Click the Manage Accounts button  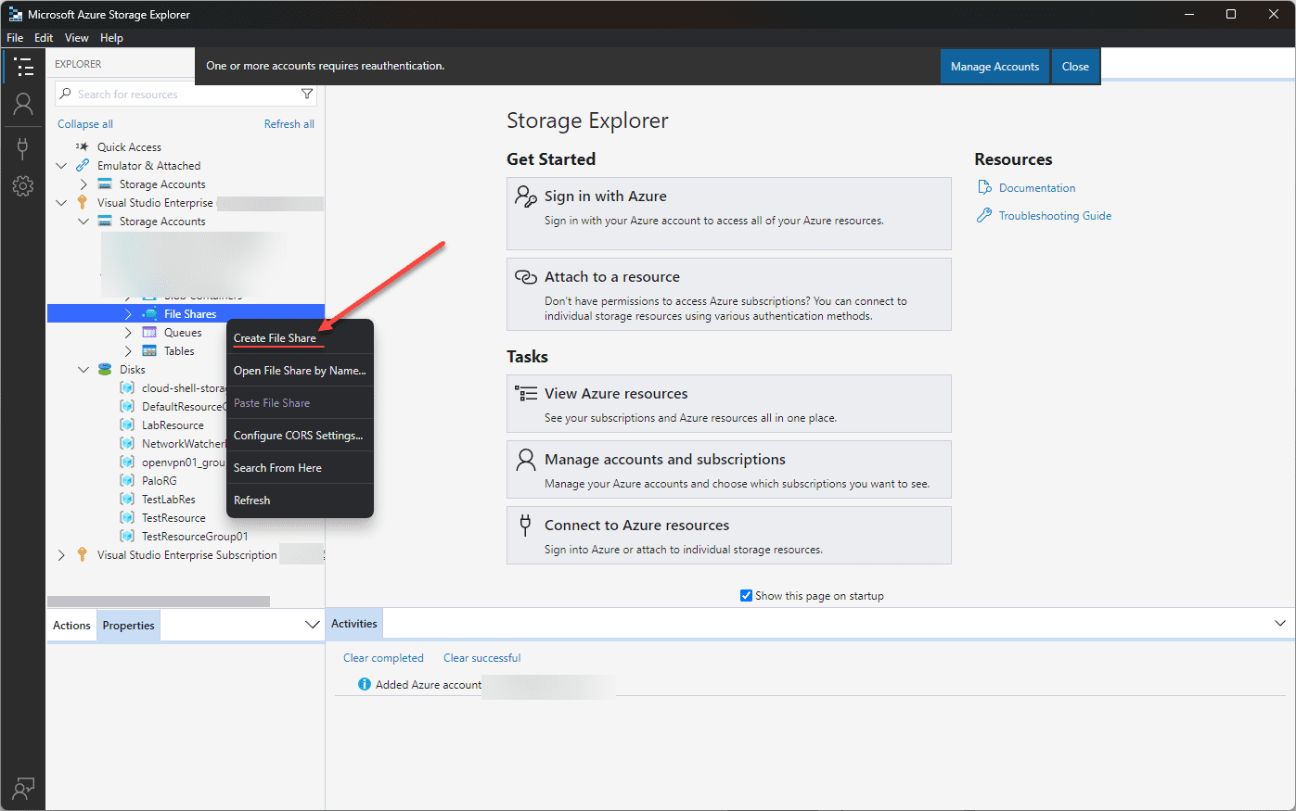[994, 66]
